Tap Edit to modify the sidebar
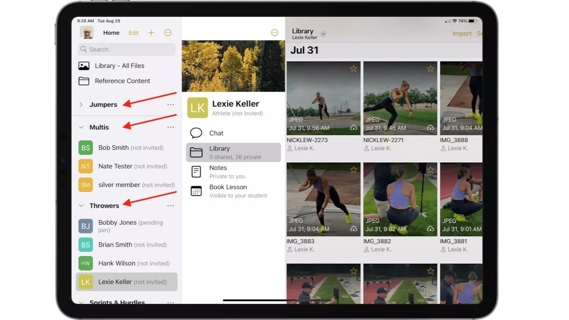This screenshot has height=320, width=569. 133,32
